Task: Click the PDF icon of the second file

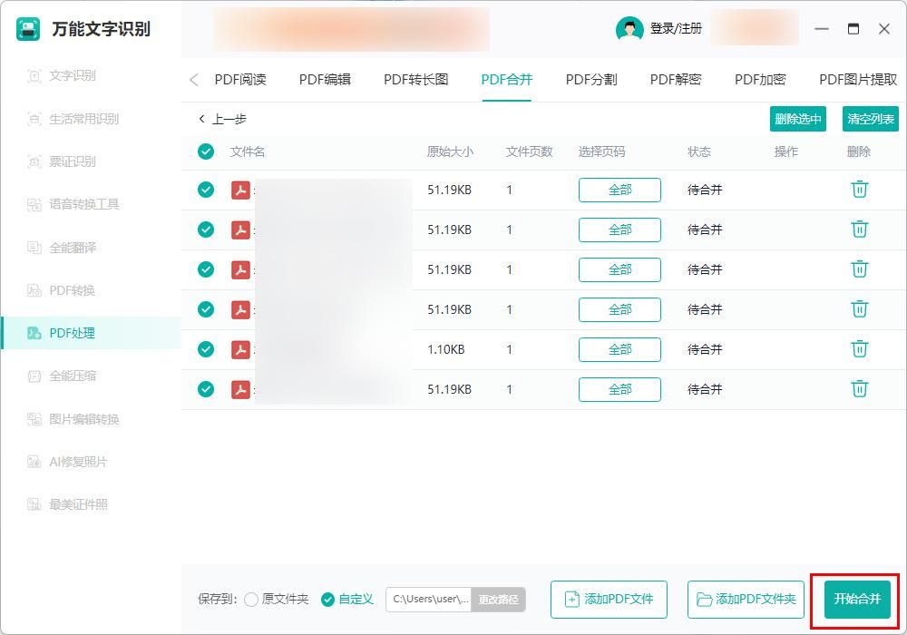Action: [x=240, y=230]
